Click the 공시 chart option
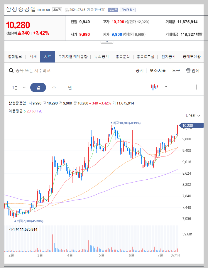The height and width of the screenshot is (268, 208). (x=140, y=70)
